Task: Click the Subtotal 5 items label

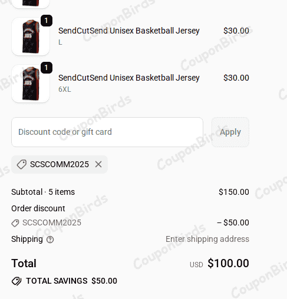Action: [x=43, y=192]
